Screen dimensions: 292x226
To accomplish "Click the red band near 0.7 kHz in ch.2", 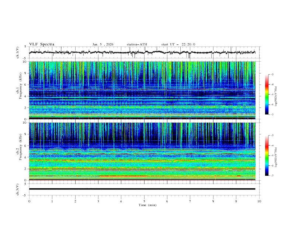I will click(123, 176).
